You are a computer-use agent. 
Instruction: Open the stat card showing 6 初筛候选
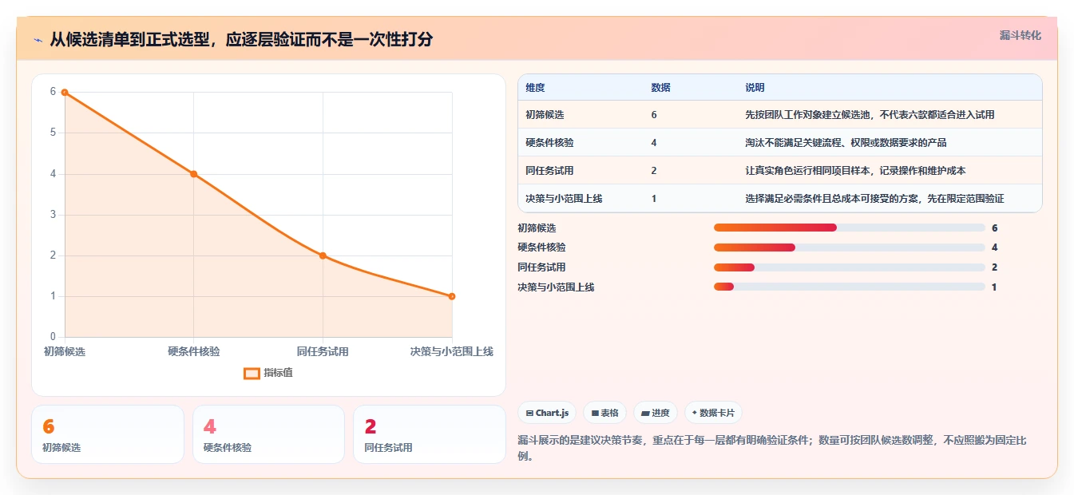(108, 434)
